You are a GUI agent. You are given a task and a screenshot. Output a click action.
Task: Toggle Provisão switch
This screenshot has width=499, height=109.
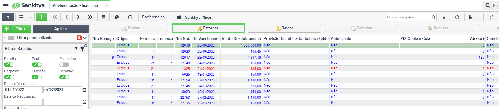(37, 77)
